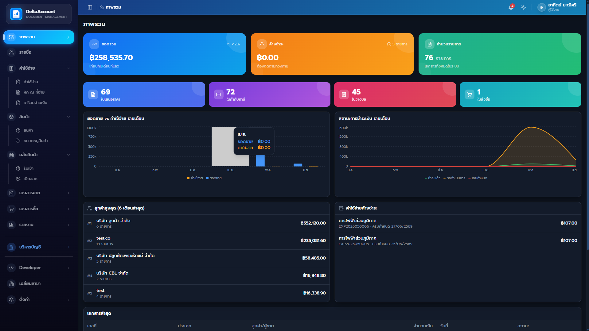589x331 pixels.
Task: Select บริษัท CBL จำกัด customer row
Action: (x=206, y=276)
